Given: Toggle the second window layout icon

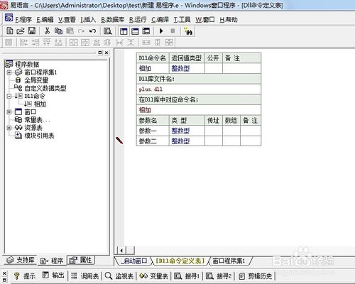Looking at the screenshot, I should pos(135,31).
